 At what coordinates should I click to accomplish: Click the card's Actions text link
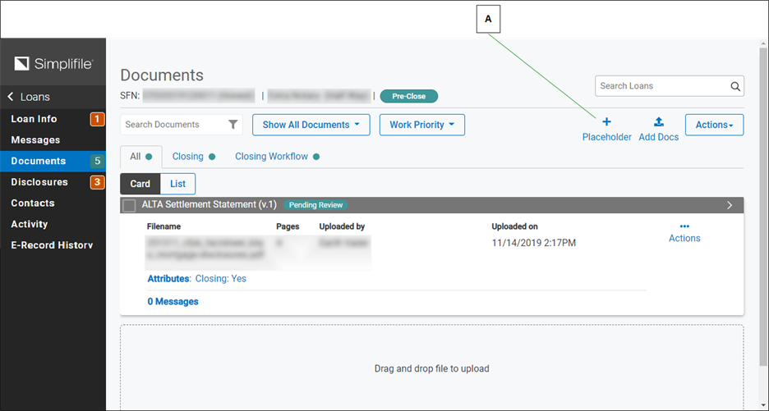[684, 238]
